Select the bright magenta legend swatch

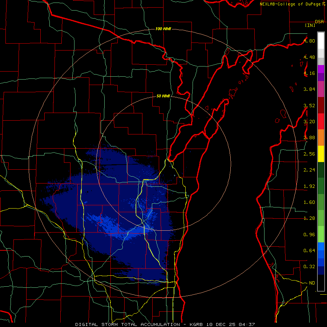[x=321, y=69]
